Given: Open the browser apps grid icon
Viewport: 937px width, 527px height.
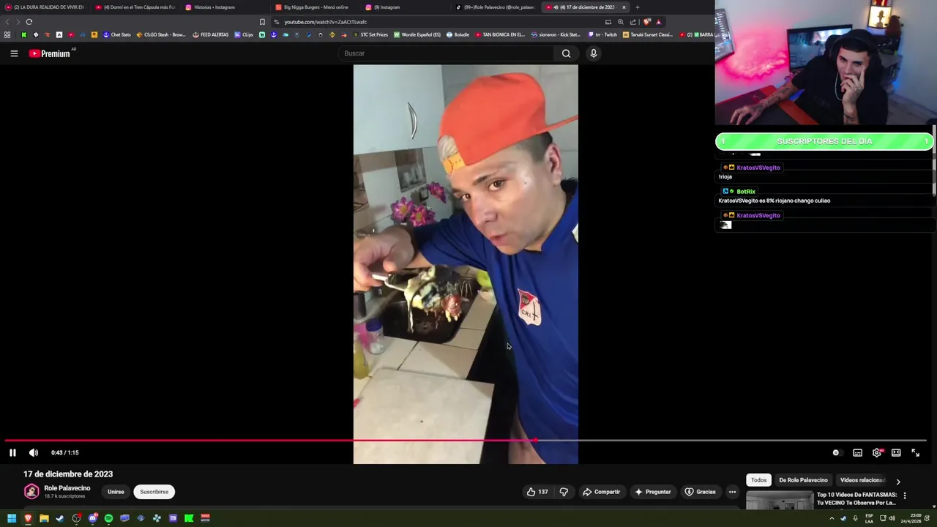Looking at the screenshot, I should (x=7, y=34).
